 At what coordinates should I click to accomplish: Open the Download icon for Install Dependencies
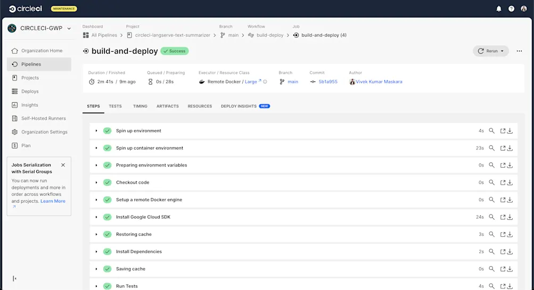(510, 252)
